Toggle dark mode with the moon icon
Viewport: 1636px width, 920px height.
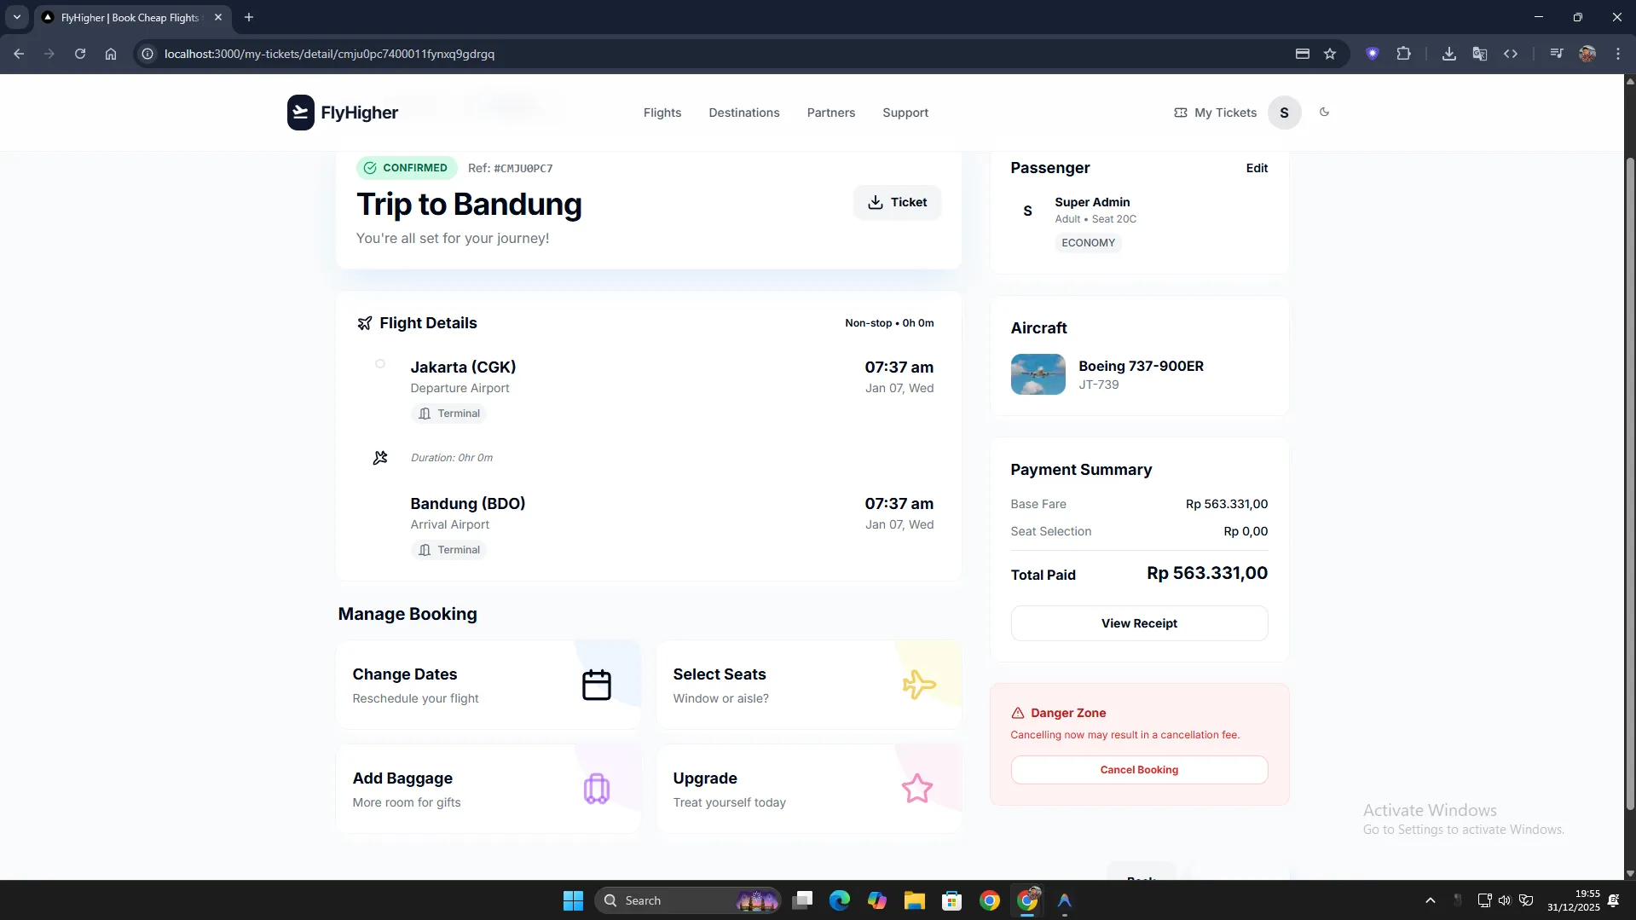click(x=1324, y=112)
